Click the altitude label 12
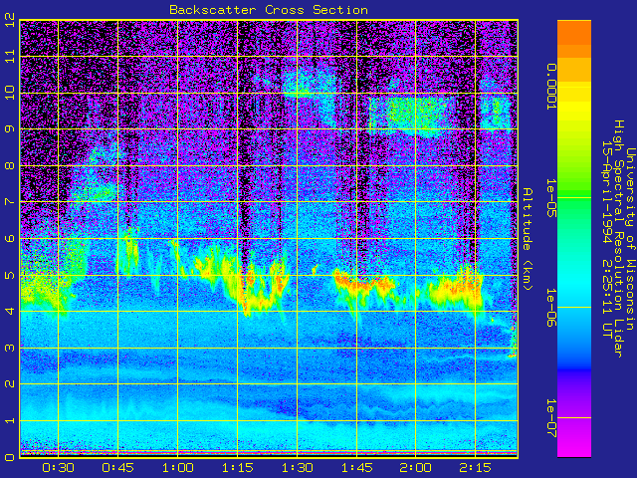 tap(10, 19)
